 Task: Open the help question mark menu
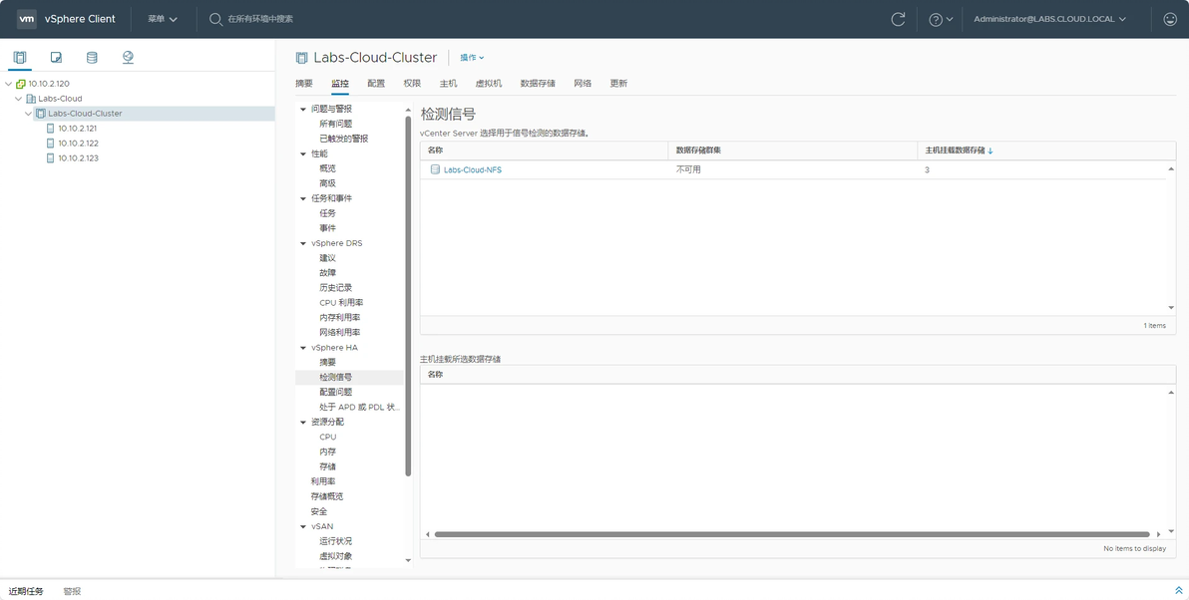(941, 19)
